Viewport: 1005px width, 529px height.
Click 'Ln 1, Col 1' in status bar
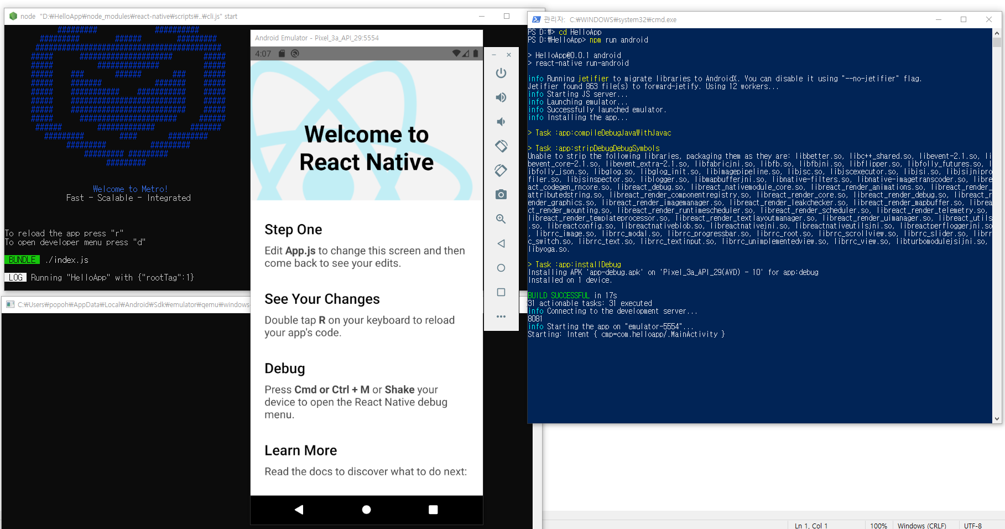click(811, 526)
